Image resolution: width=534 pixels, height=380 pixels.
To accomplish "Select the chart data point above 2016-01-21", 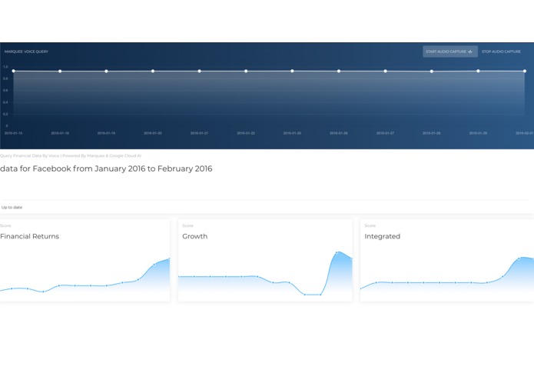I will 199,72.
